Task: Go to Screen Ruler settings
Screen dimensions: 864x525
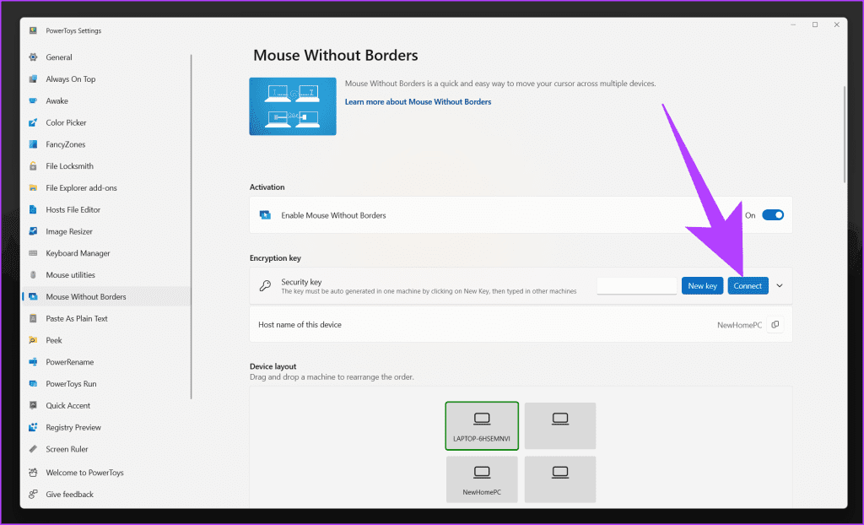Action: [107, 449]
